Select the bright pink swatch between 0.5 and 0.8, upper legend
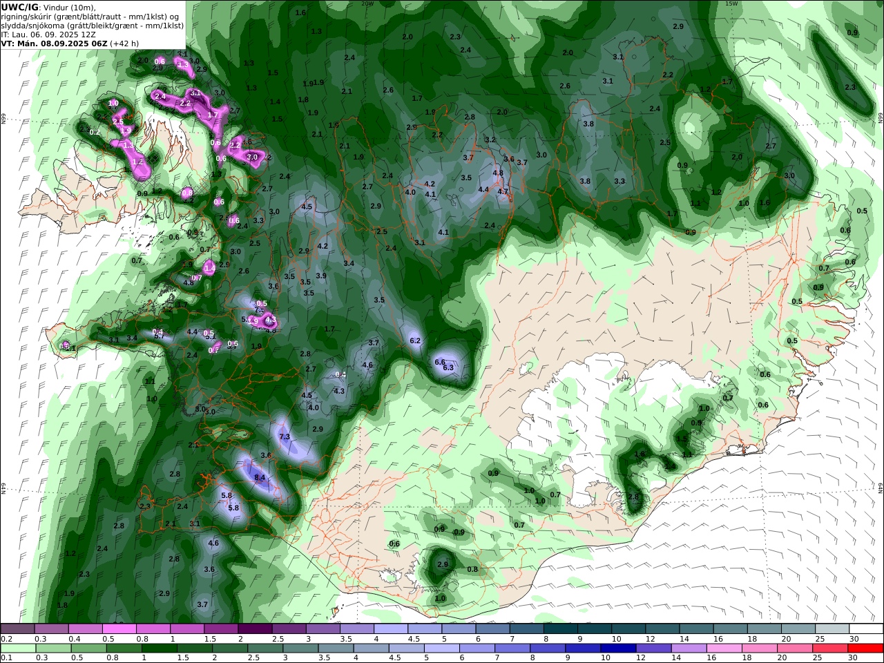This screenshot has width=884, height=663. (x=119, y=628)
